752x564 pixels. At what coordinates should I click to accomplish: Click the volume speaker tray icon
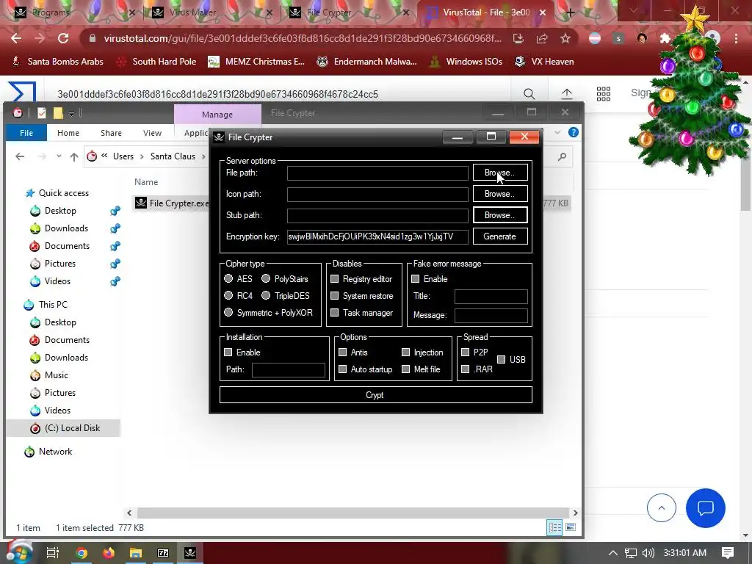(648, 553)
